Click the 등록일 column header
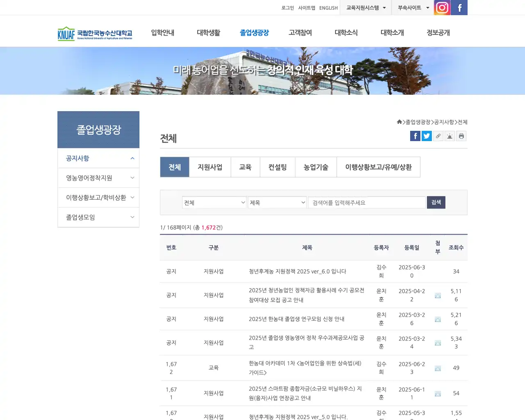 pos(412,248)
